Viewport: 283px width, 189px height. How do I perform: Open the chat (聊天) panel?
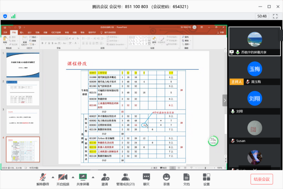pyautogui.click(x=146, y=177)
